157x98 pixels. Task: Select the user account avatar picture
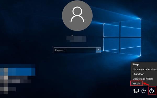(x=77, y=16)
